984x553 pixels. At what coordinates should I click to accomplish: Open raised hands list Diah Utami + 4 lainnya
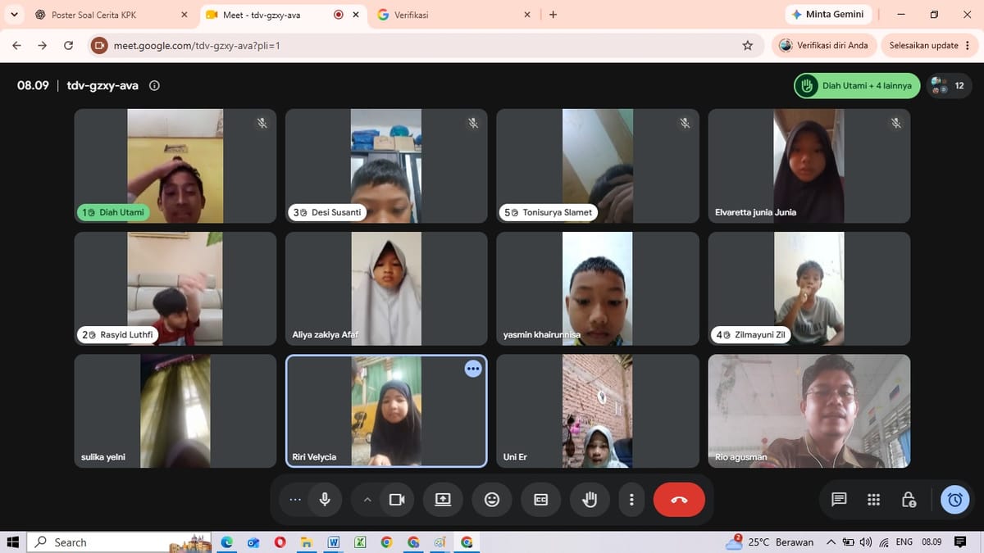pyautogui.click(x=857, y=85)
